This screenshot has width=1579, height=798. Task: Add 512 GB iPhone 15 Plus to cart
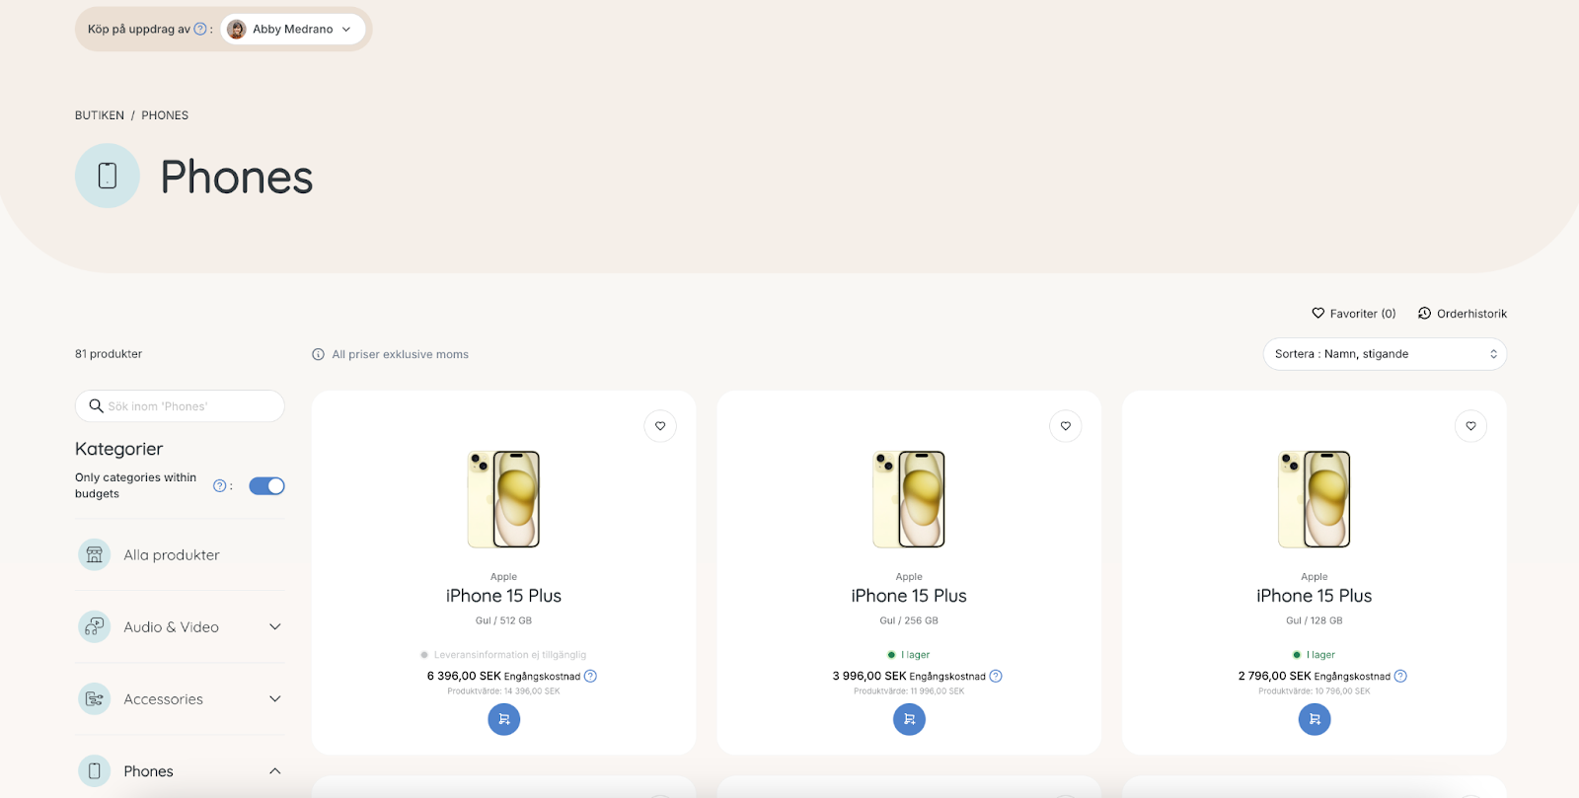[503, 719]
